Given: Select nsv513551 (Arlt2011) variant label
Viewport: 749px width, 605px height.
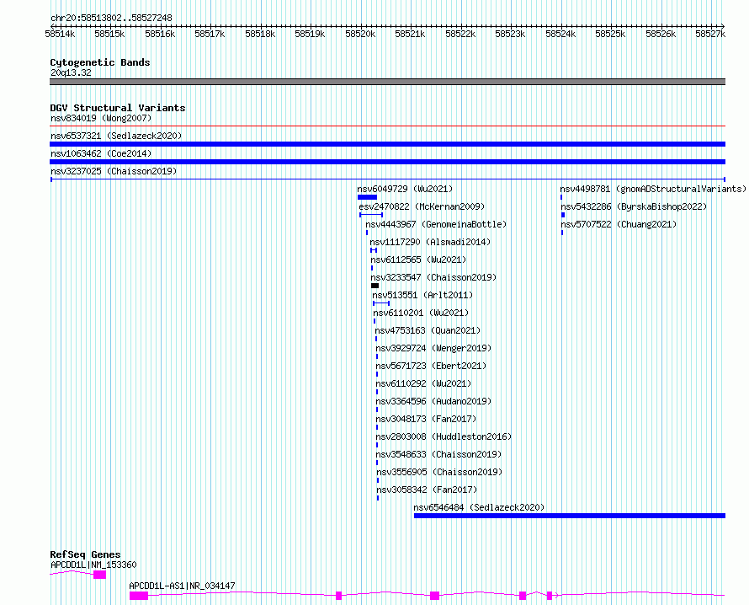Looking at the screenshot, I should click(422, 295).
